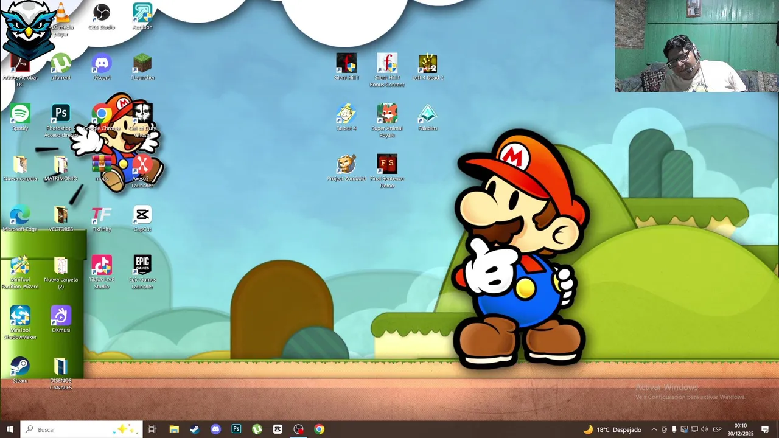Select Steam shortcut on the desktop
Viewport: 779px width, 438px height.
tap(20, 370)
